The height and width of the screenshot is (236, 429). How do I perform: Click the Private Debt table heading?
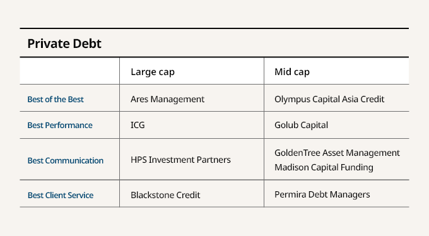[64, 44]
